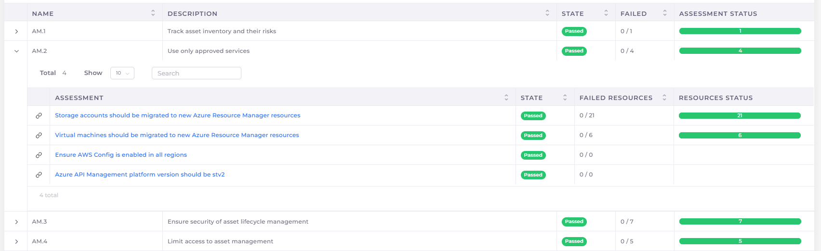Open Ensure AWS Config enabled link
The height and width of the screenshot is (251, 821).
click(x=121, y=155)
